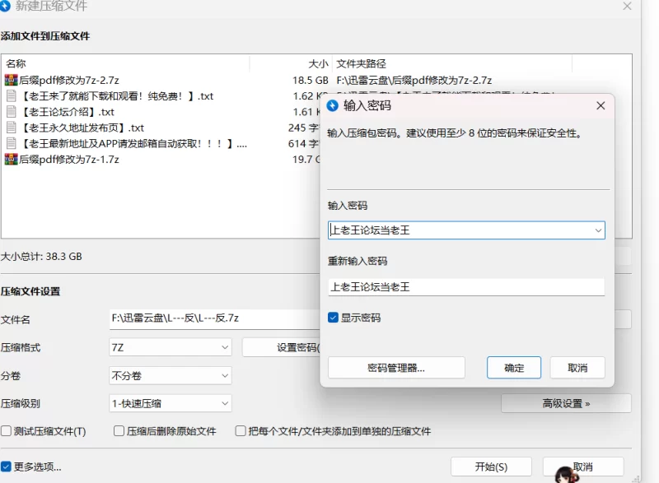Click the 重新输入密码 text field
The height and width of the screenshot is (483, 659).
pos(465,287)
